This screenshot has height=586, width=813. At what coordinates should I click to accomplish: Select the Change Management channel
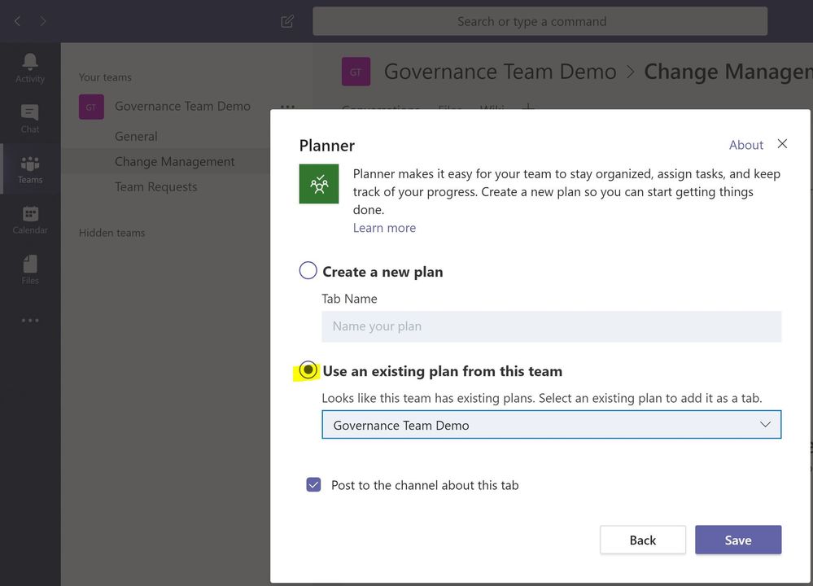[175, 162]
